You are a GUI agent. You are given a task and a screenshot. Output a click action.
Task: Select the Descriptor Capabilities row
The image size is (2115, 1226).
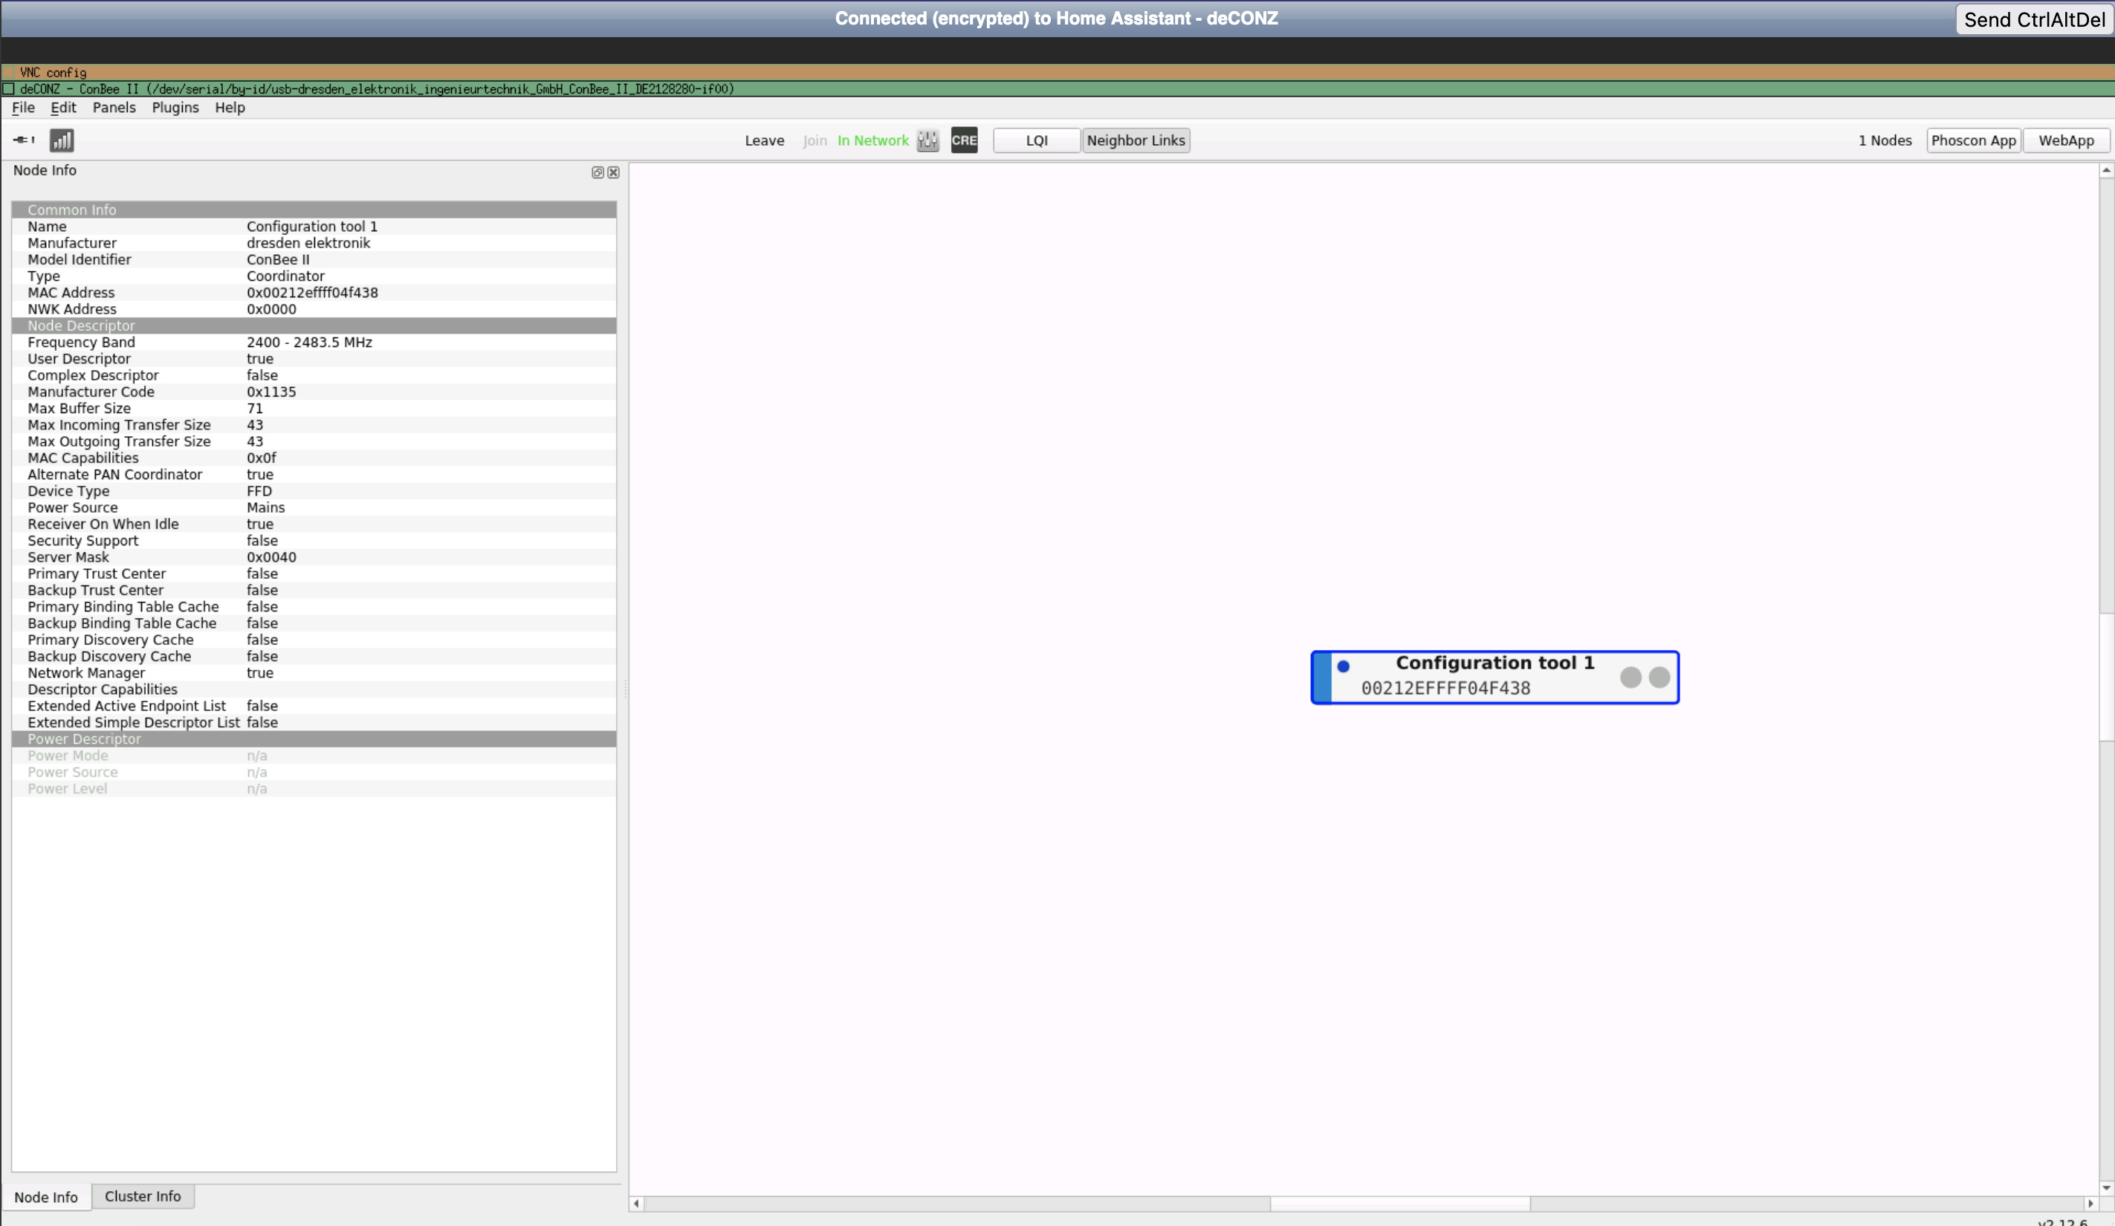point(314,690)
